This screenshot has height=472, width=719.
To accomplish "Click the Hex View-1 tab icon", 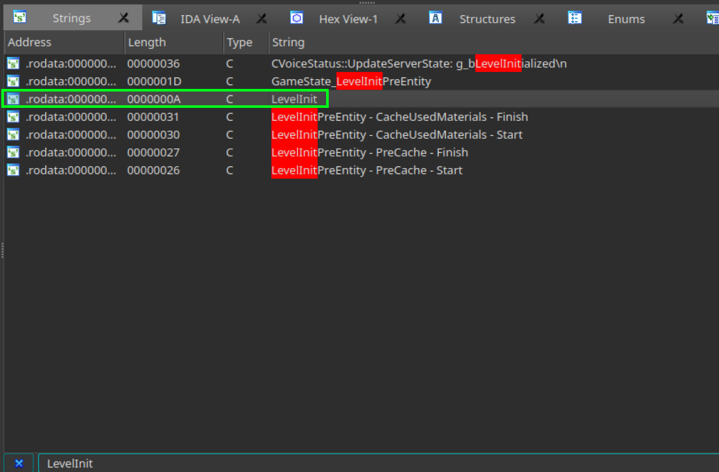I will click(297, 18).
